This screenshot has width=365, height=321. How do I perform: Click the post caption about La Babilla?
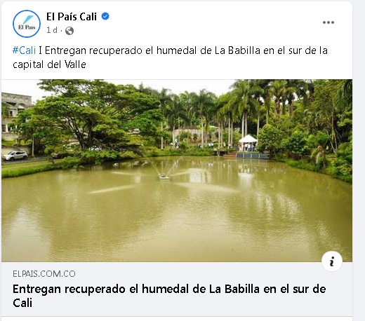click(x=170, y=57)
